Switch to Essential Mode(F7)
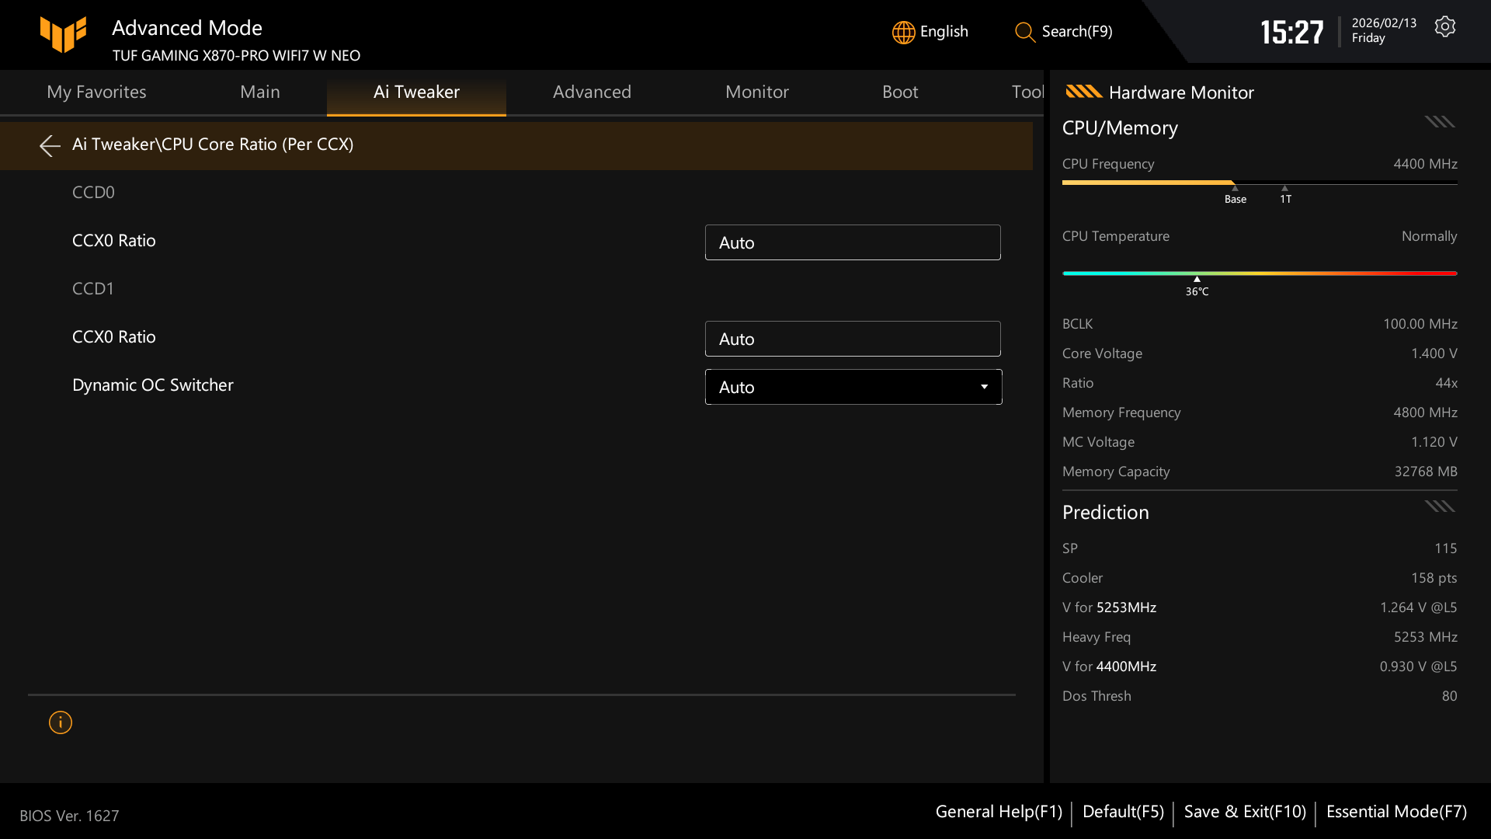The image size is (1491, 839). click(1395, 812)
